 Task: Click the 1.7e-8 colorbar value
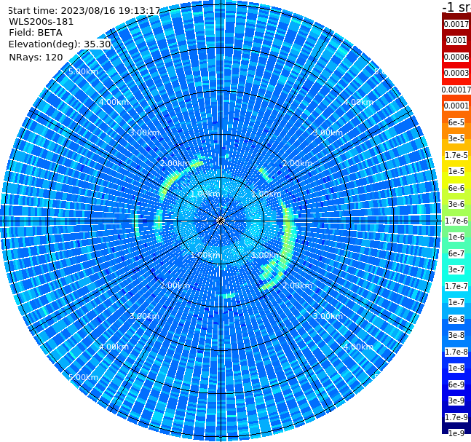(x=456, y=352)
